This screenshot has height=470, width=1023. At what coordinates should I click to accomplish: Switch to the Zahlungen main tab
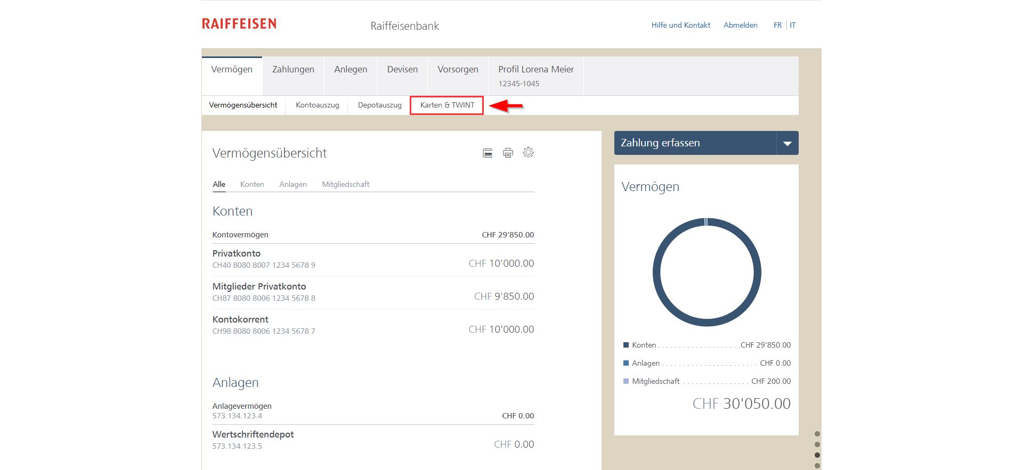pos(293,70)
